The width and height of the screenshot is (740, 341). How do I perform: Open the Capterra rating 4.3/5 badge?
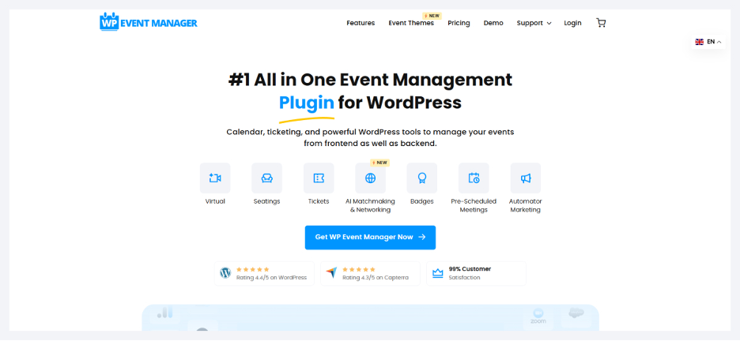[x=370, y=273]
